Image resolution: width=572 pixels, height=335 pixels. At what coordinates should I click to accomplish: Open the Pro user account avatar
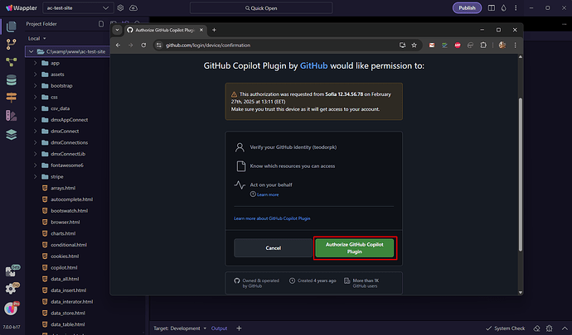coord(12,308)
